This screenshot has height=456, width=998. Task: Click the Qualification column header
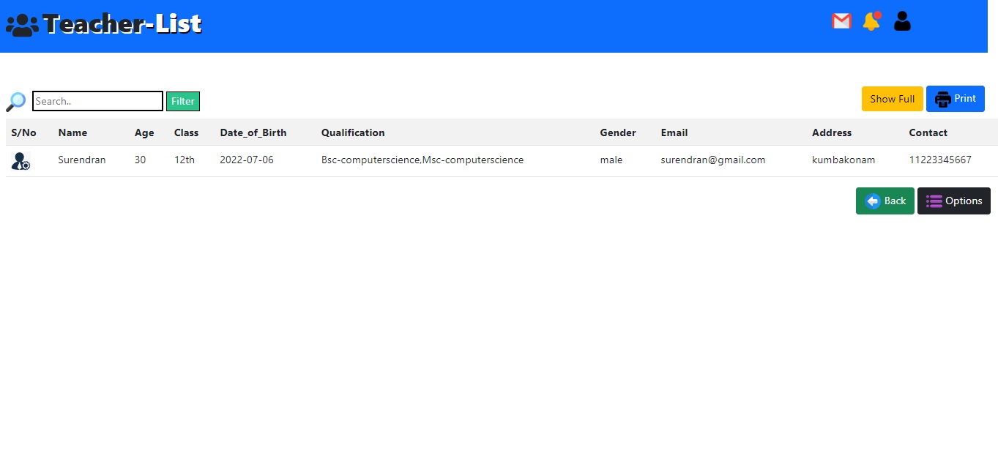(352, 132)
